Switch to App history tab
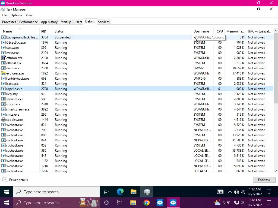 (49, 22)
